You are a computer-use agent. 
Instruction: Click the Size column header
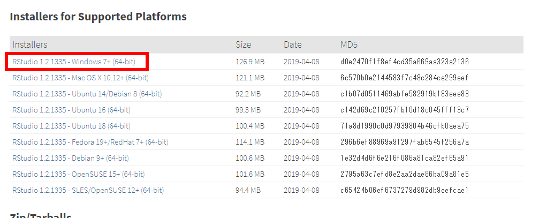pos(244,44)
